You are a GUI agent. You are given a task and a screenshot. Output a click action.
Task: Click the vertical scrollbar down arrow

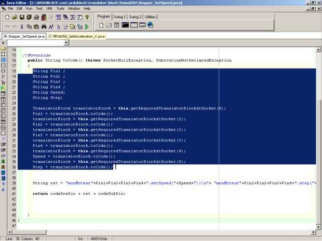pos(318,227)
